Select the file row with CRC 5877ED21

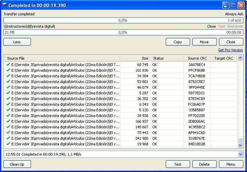[x=121, y=93]
